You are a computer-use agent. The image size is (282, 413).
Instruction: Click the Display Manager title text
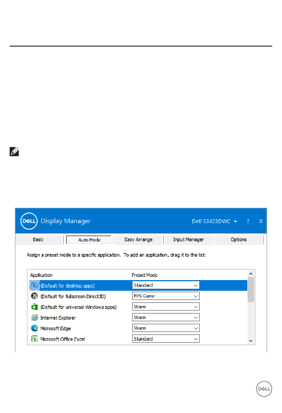pyautogui.click(x=66, y=221)
